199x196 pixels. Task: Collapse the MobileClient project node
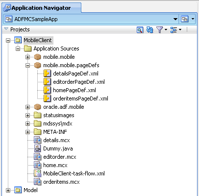[8, 40]
